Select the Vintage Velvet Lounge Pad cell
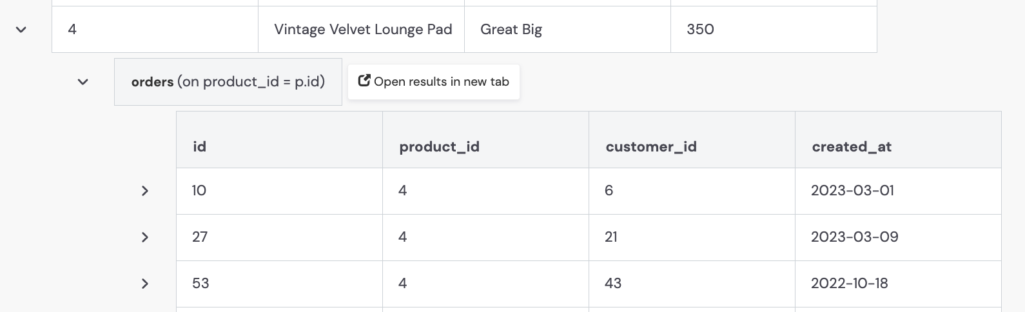1025x312 pixels. tap(361, 30)
